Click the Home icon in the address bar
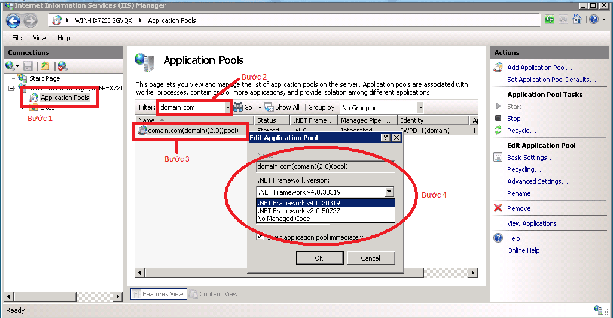The height and width of the screenshot is (318, 613). pyautogui.click(x=577, y=20)
